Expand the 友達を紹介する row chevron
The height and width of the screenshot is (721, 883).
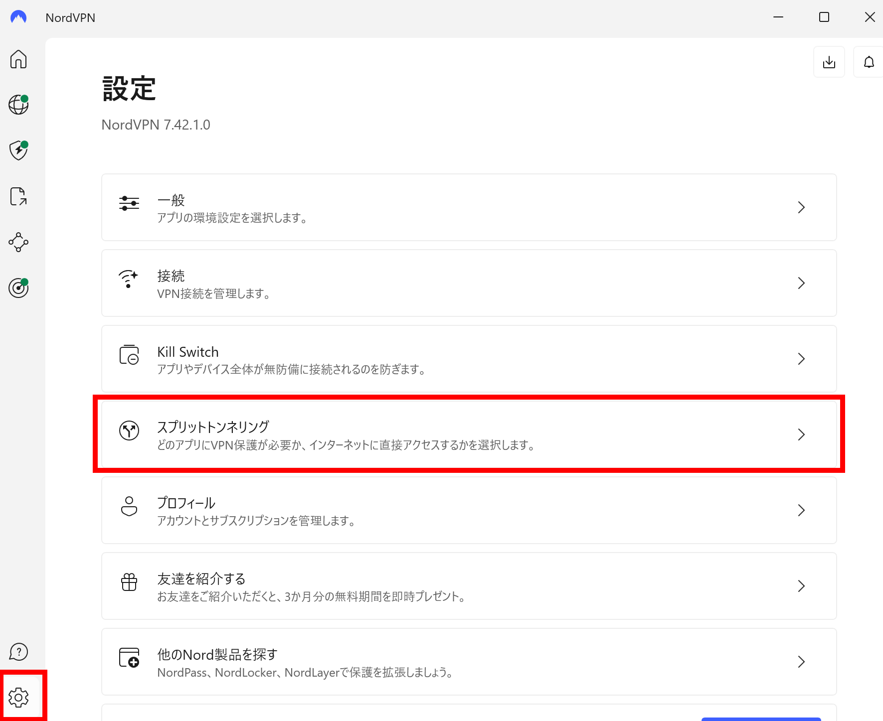801,586
